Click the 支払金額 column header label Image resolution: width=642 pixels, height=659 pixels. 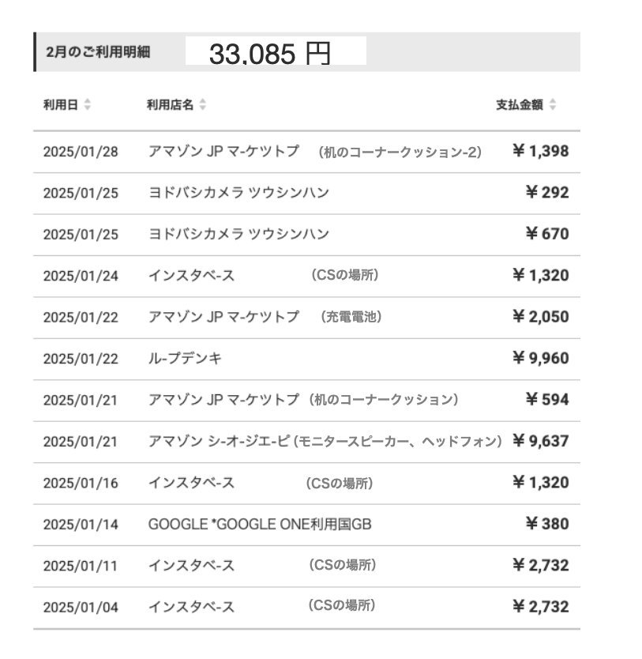[x=520, y=104]
